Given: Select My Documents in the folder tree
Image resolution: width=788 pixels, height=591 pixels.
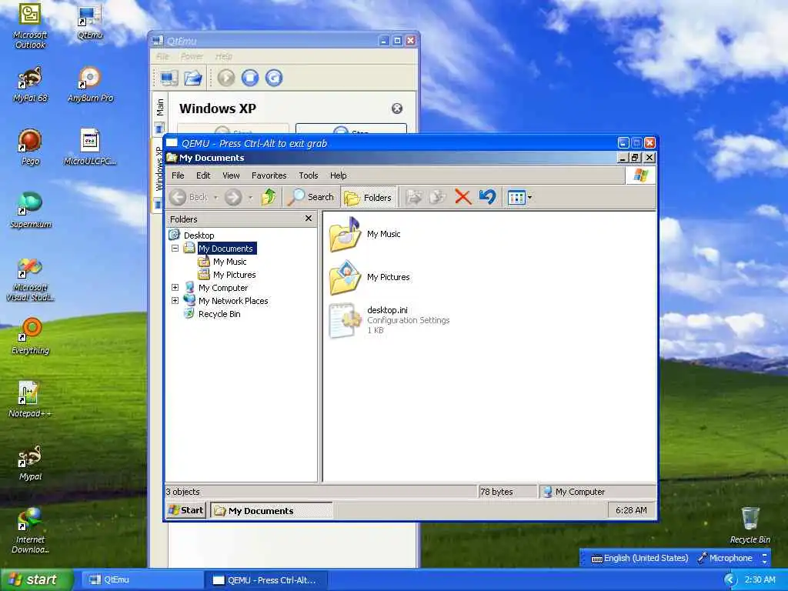Looking at the screenshot, I should pyautogui.click(x=225, y=249).
